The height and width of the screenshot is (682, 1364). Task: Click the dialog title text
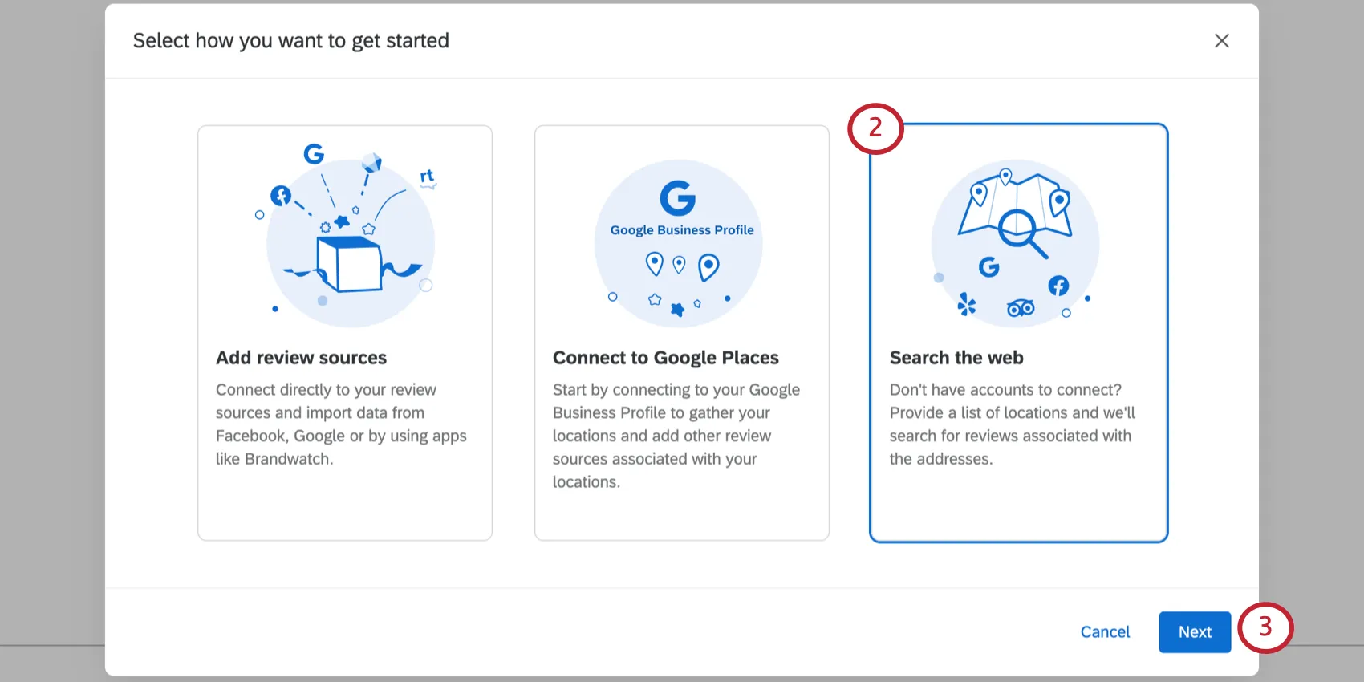click(291, 41)
